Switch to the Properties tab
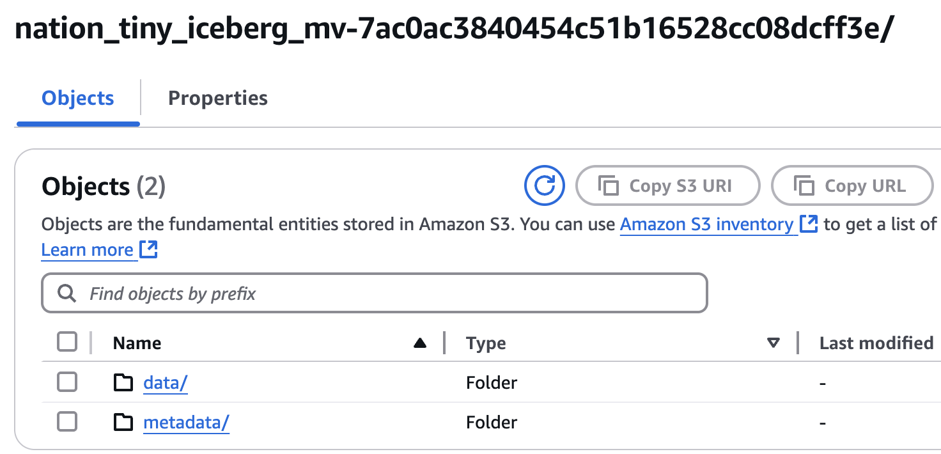 tap(217, 98)
